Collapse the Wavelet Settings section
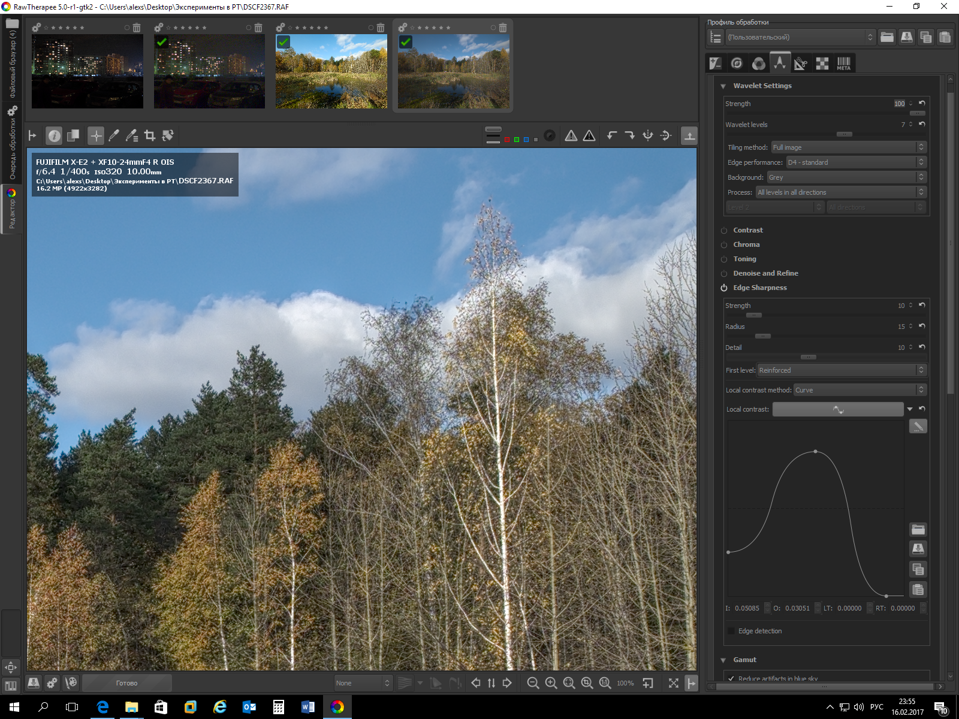This screenshot has height=719, width=959. click(723, 86)
